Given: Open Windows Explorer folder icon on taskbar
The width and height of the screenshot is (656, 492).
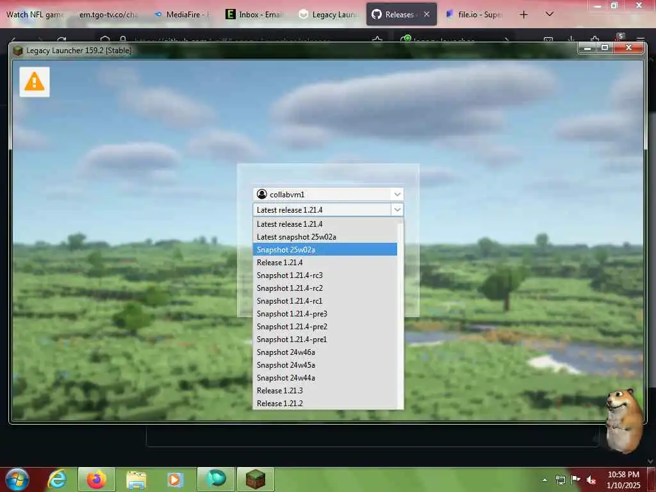Looking at the screenshot, I should click(x=136, y=480).
